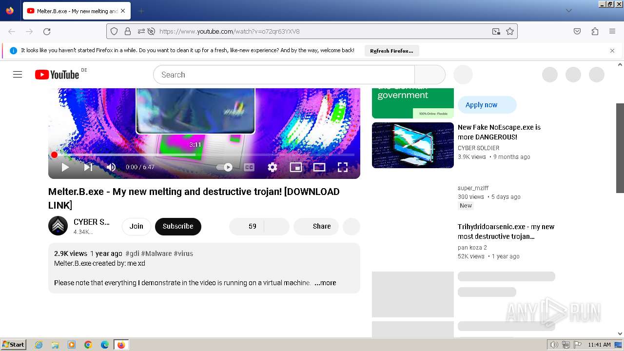The height and width of the screenshot is (351, 624).
Task: Dismiss the Firefox refresh notification
Action: (612, 51)
